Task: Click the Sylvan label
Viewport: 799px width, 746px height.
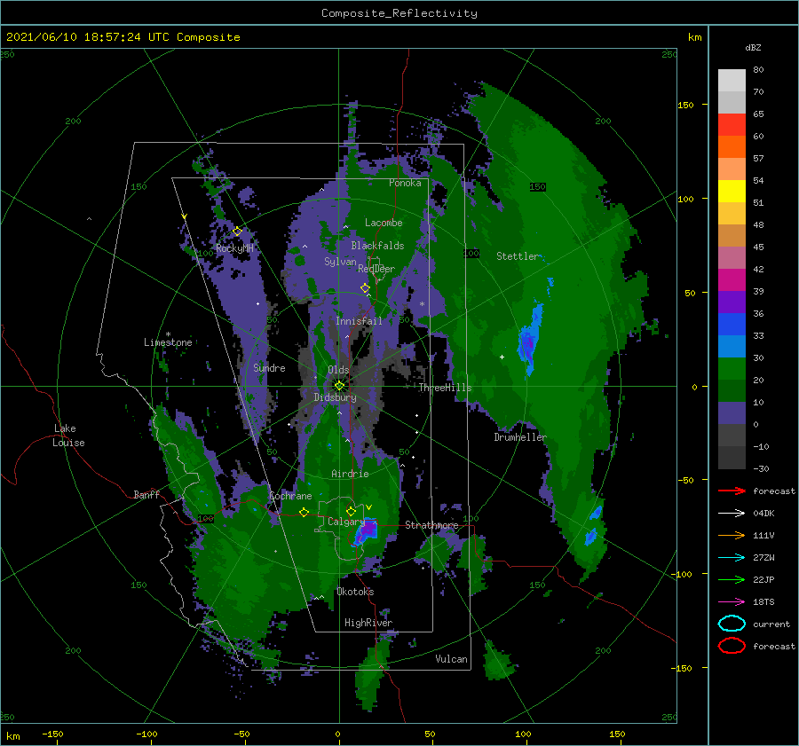Action: [340, 262]
